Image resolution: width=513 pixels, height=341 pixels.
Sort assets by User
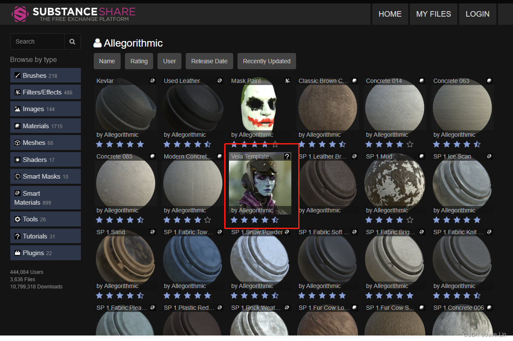coord(169,61)
